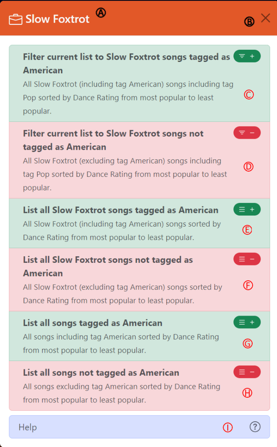277x447 pixels.
Task: Select 'Filter current list to Slow Foxtrot songs not tagged as American'
Action: click(x=113, y=140)
